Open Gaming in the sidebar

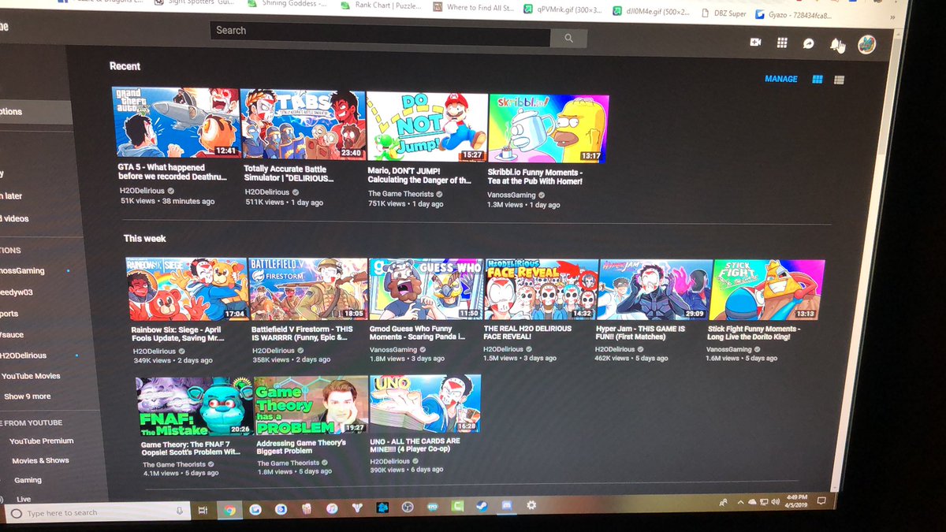[x=28, y=480]
